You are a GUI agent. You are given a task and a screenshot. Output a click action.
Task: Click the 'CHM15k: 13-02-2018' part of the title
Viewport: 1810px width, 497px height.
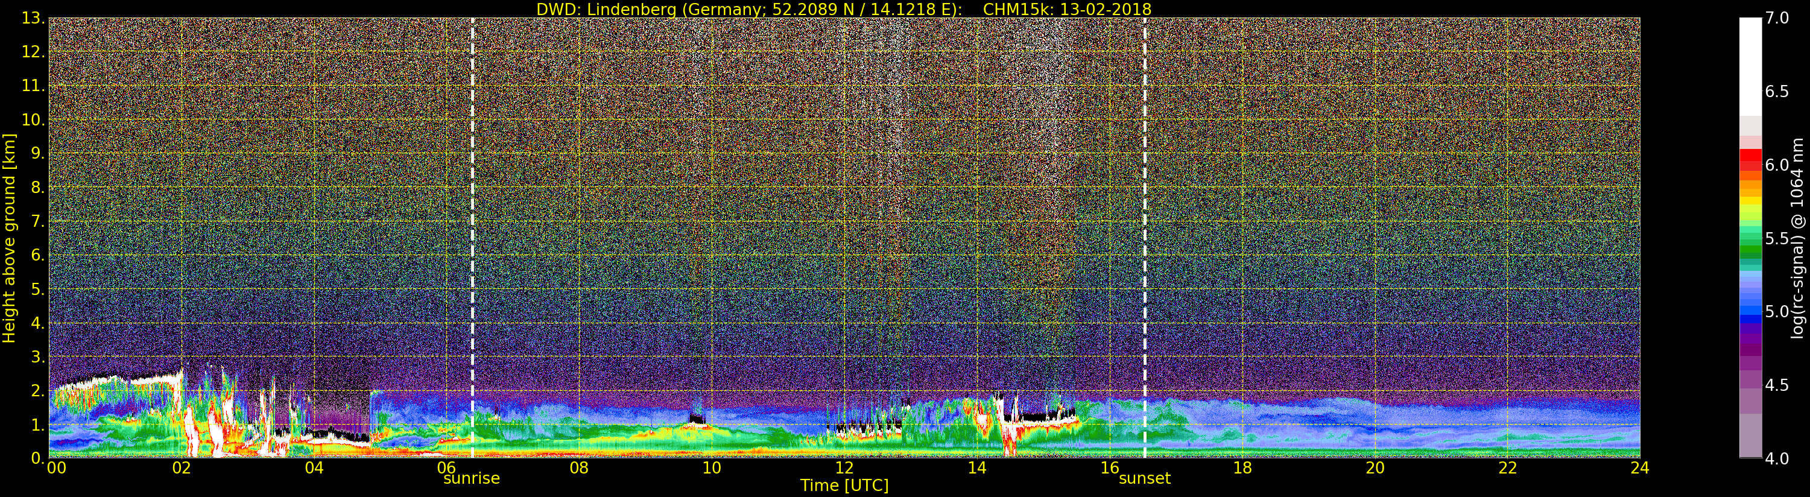(1068, 9)
